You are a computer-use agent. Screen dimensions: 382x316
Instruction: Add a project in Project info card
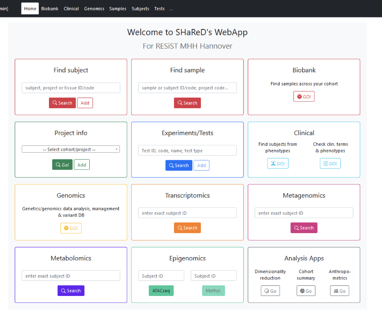click(82, 165)
